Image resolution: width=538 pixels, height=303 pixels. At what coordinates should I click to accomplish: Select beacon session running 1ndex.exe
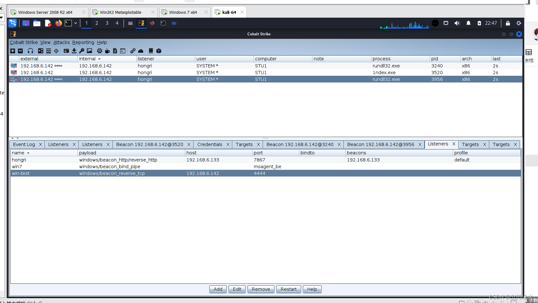(x=265, y=73)
